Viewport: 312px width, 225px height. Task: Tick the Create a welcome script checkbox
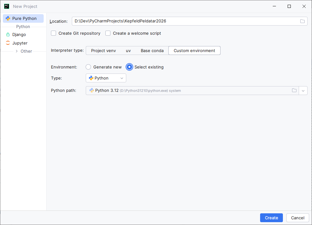pyautogui.click(x=108, y=33)
